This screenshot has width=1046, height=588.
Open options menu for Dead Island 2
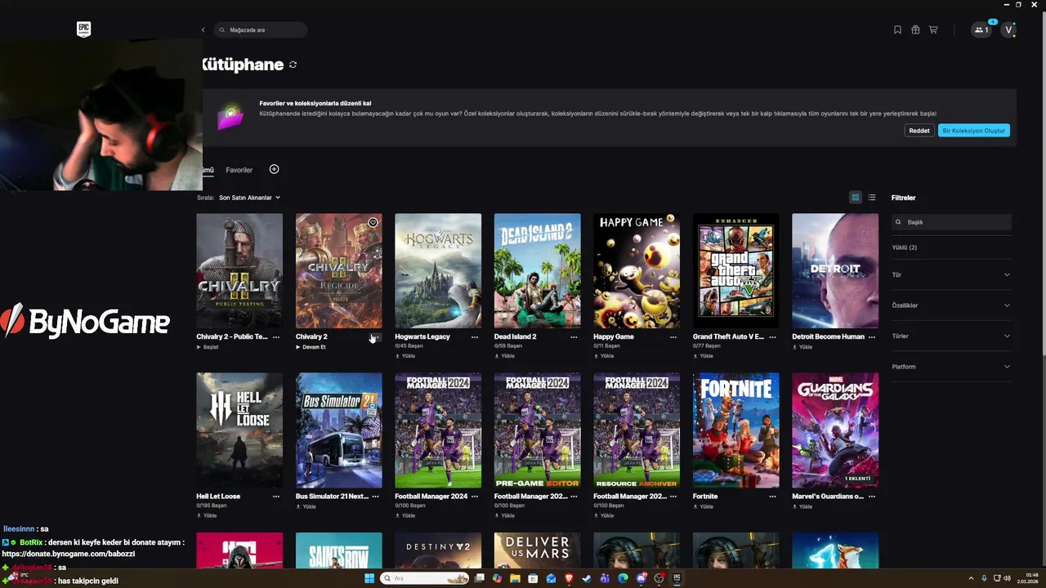574,336
